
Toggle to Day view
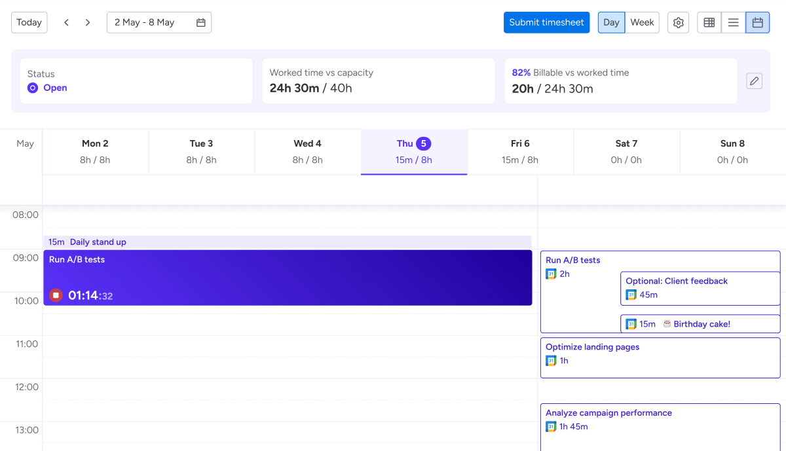click(611, 22)
